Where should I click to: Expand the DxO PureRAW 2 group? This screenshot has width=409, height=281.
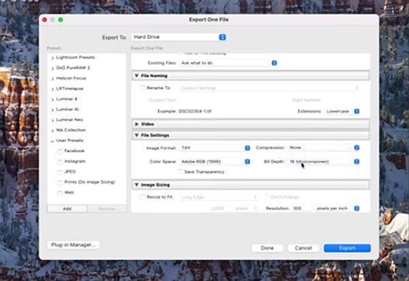[x=52, y=68]
